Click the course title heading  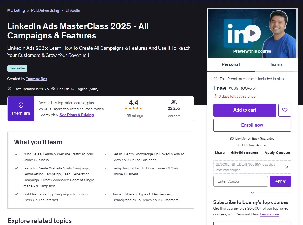78,31
